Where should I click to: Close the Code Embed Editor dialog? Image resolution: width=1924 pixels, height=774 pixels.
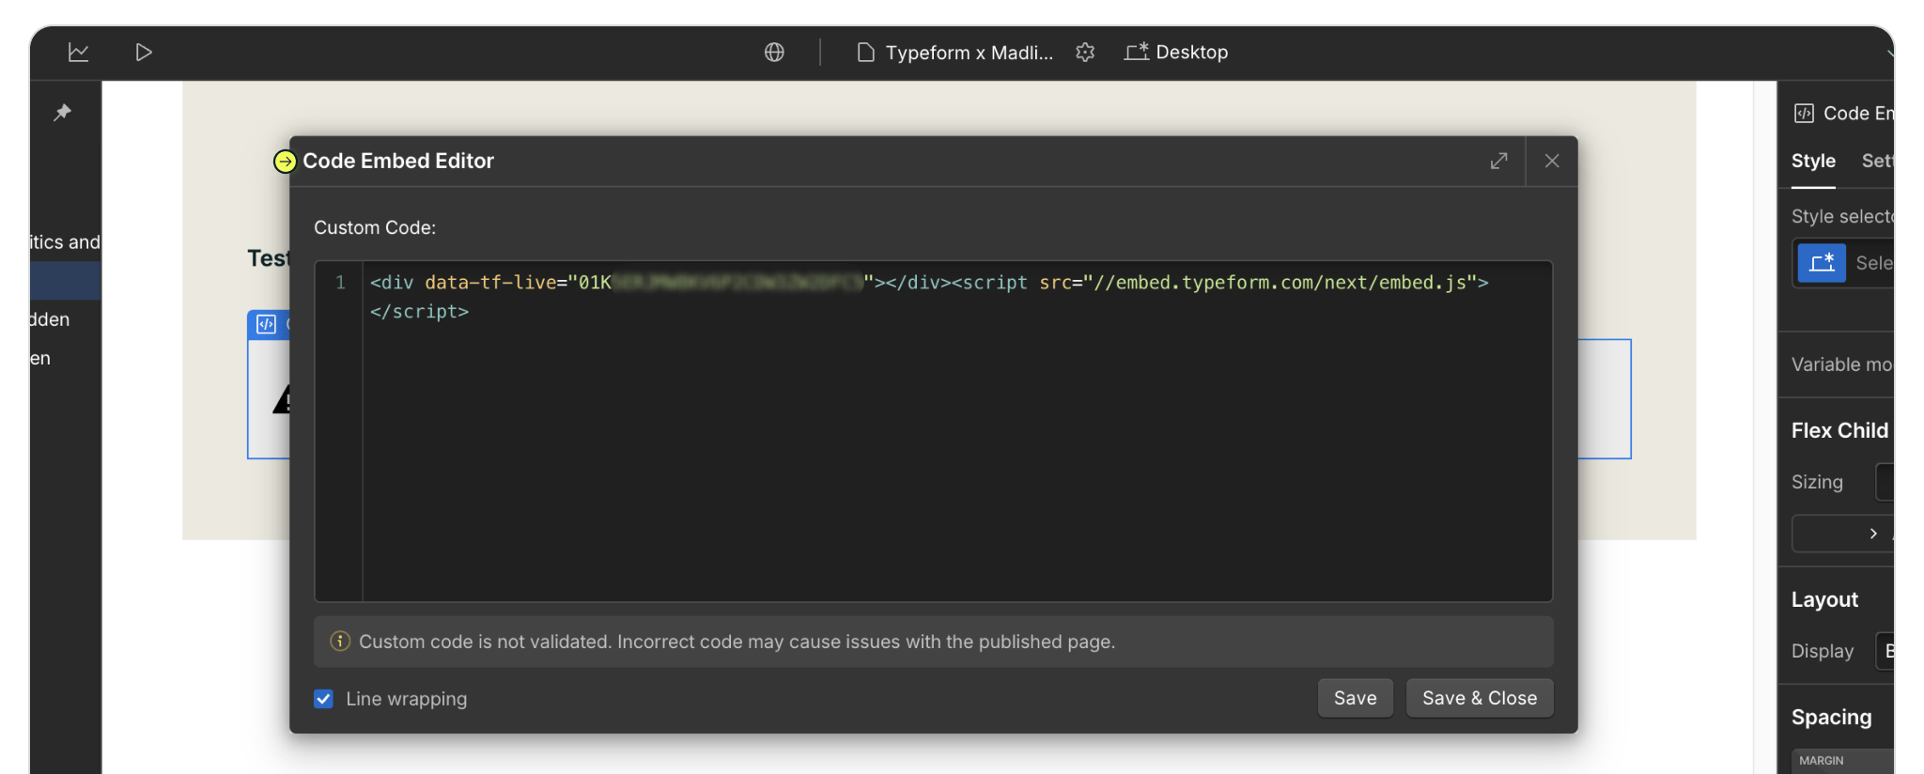[1552, 161]
